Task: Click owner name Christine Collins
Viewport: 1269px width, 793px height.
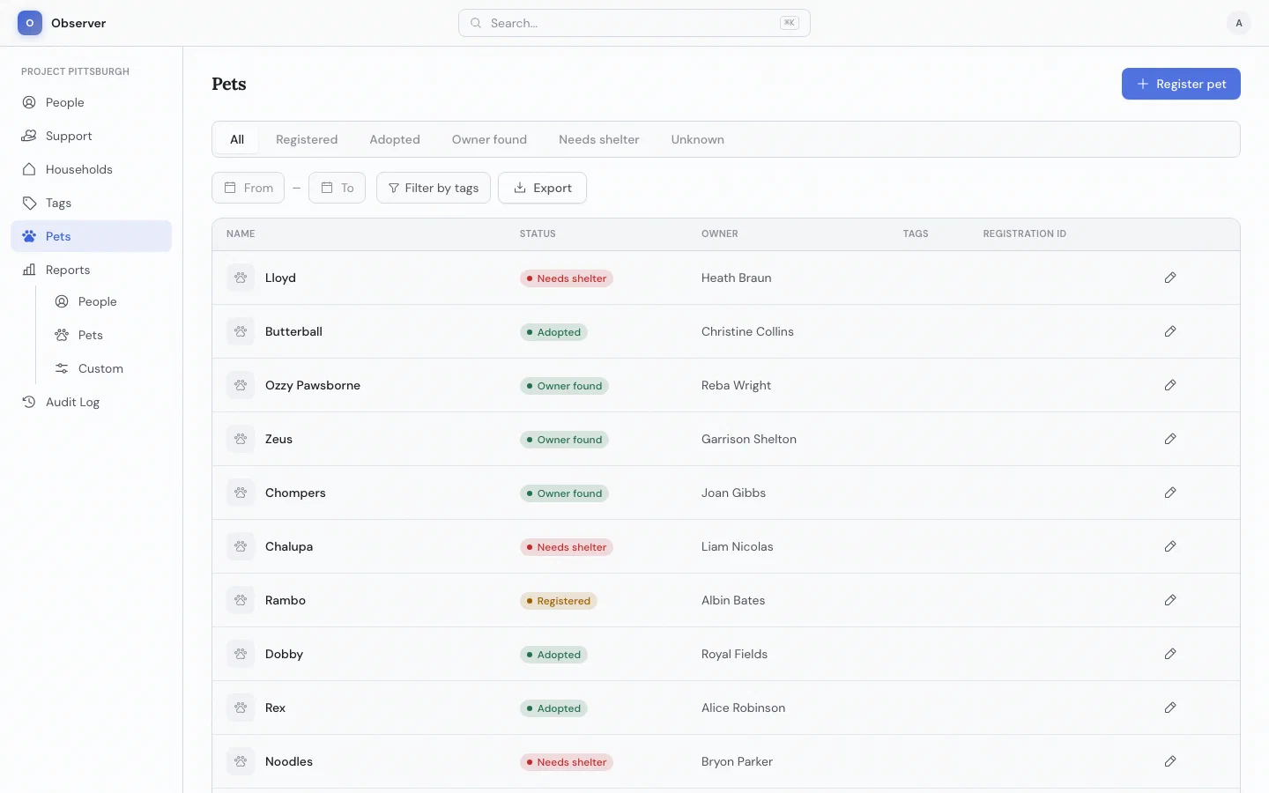Action: click(x=747, y=331)
